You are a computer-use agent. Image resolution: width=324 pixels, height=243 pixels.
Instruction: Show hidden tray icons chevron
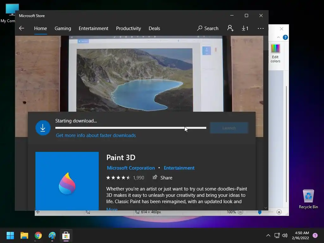(268, 235)
